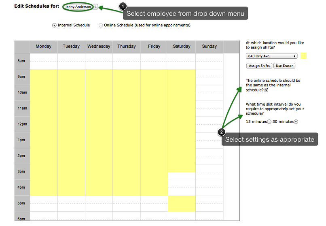Screen dimensions: 326x226
Task: Click the Wednesday column header
Action: click(x=99, y=47)
